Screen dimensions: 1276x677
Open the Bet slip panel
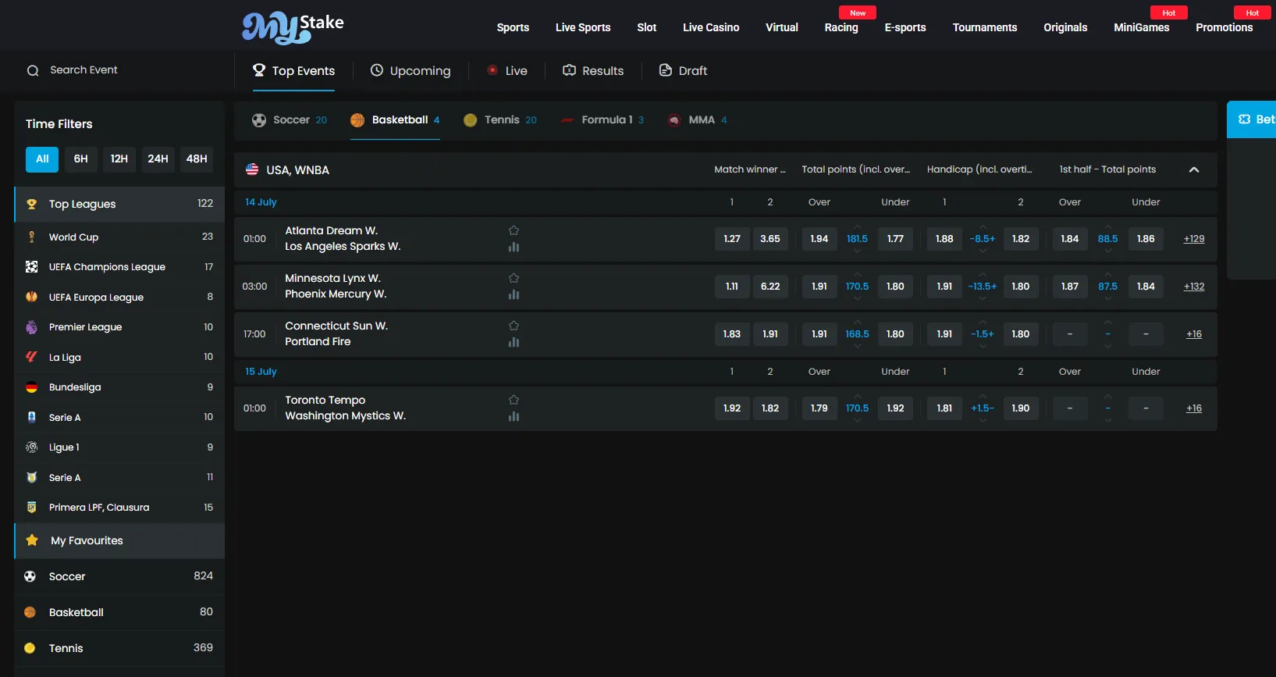point(1253,119)
